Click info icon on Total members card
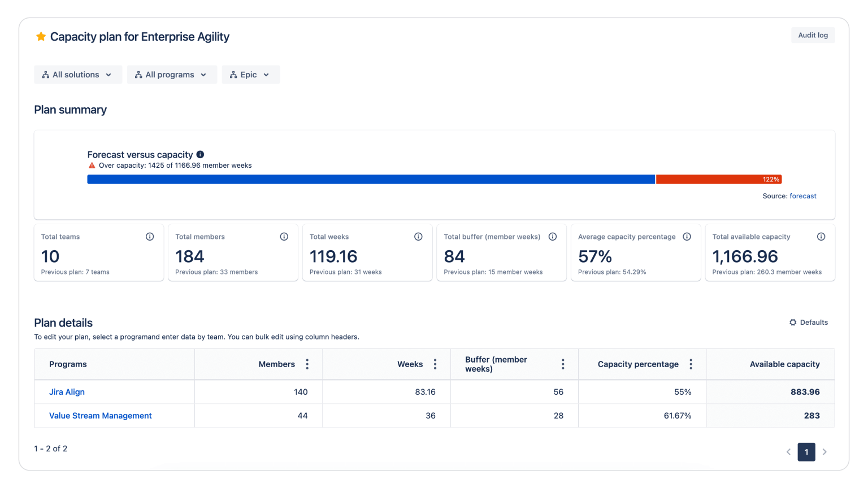 (284, 237)
